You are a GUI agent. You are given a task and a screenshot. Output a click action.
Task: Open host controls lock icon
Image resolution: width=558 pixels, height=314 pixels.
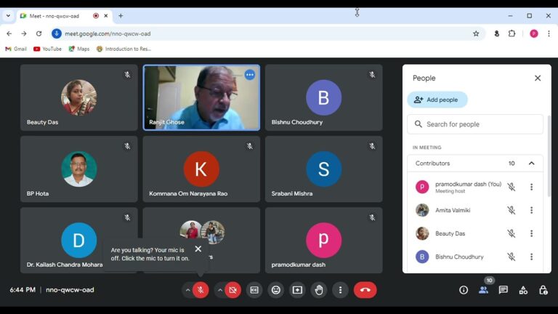(x=543, y=290)
